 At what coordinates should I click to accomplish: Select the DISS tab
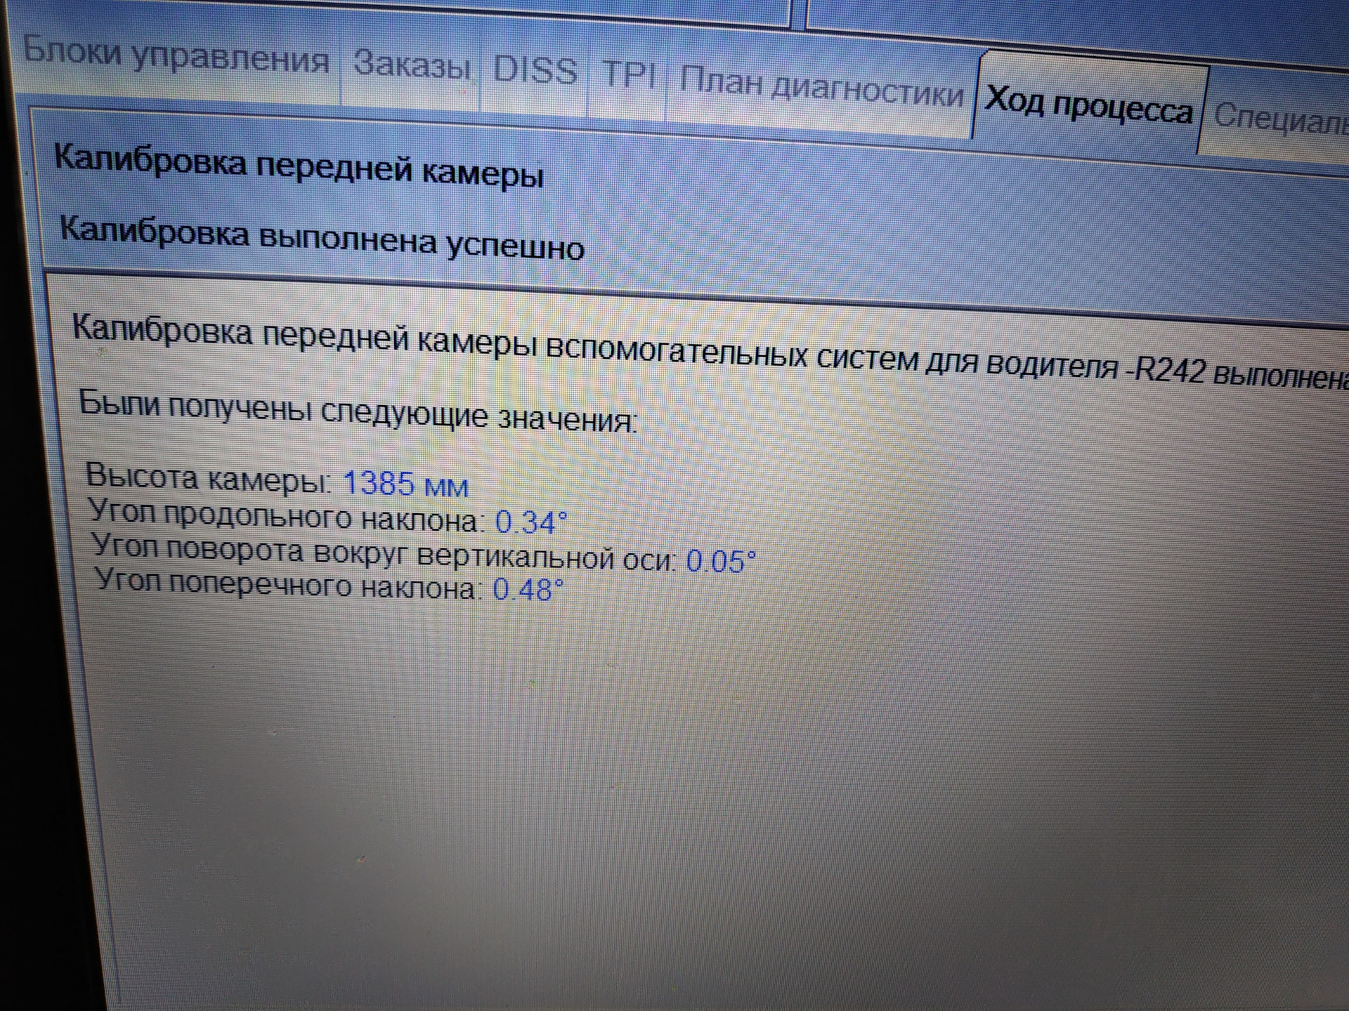click(535, 72)
